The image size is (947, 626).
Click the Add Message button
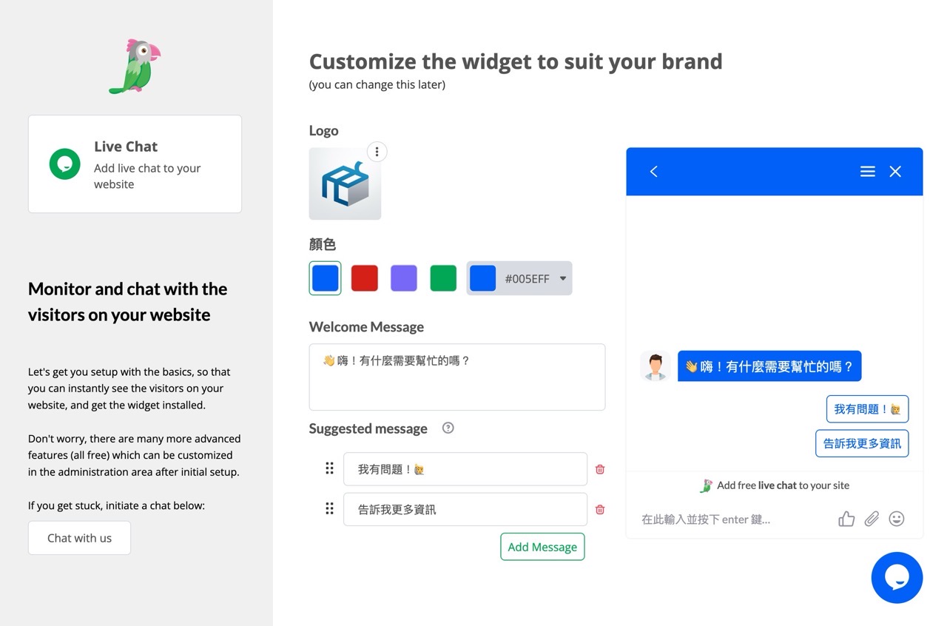(x=542, y=547)
